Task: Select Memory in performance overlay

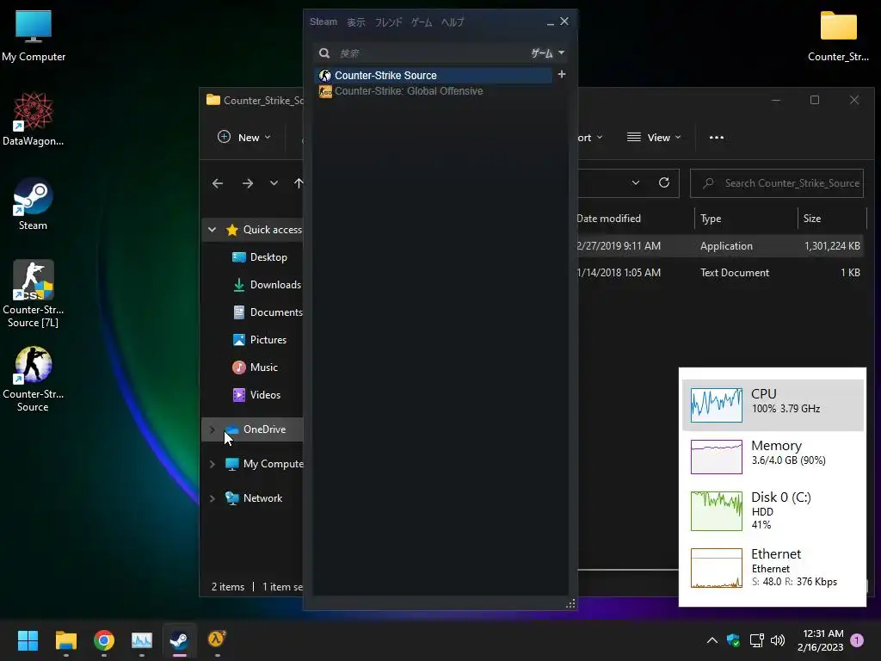Action: 773,456
